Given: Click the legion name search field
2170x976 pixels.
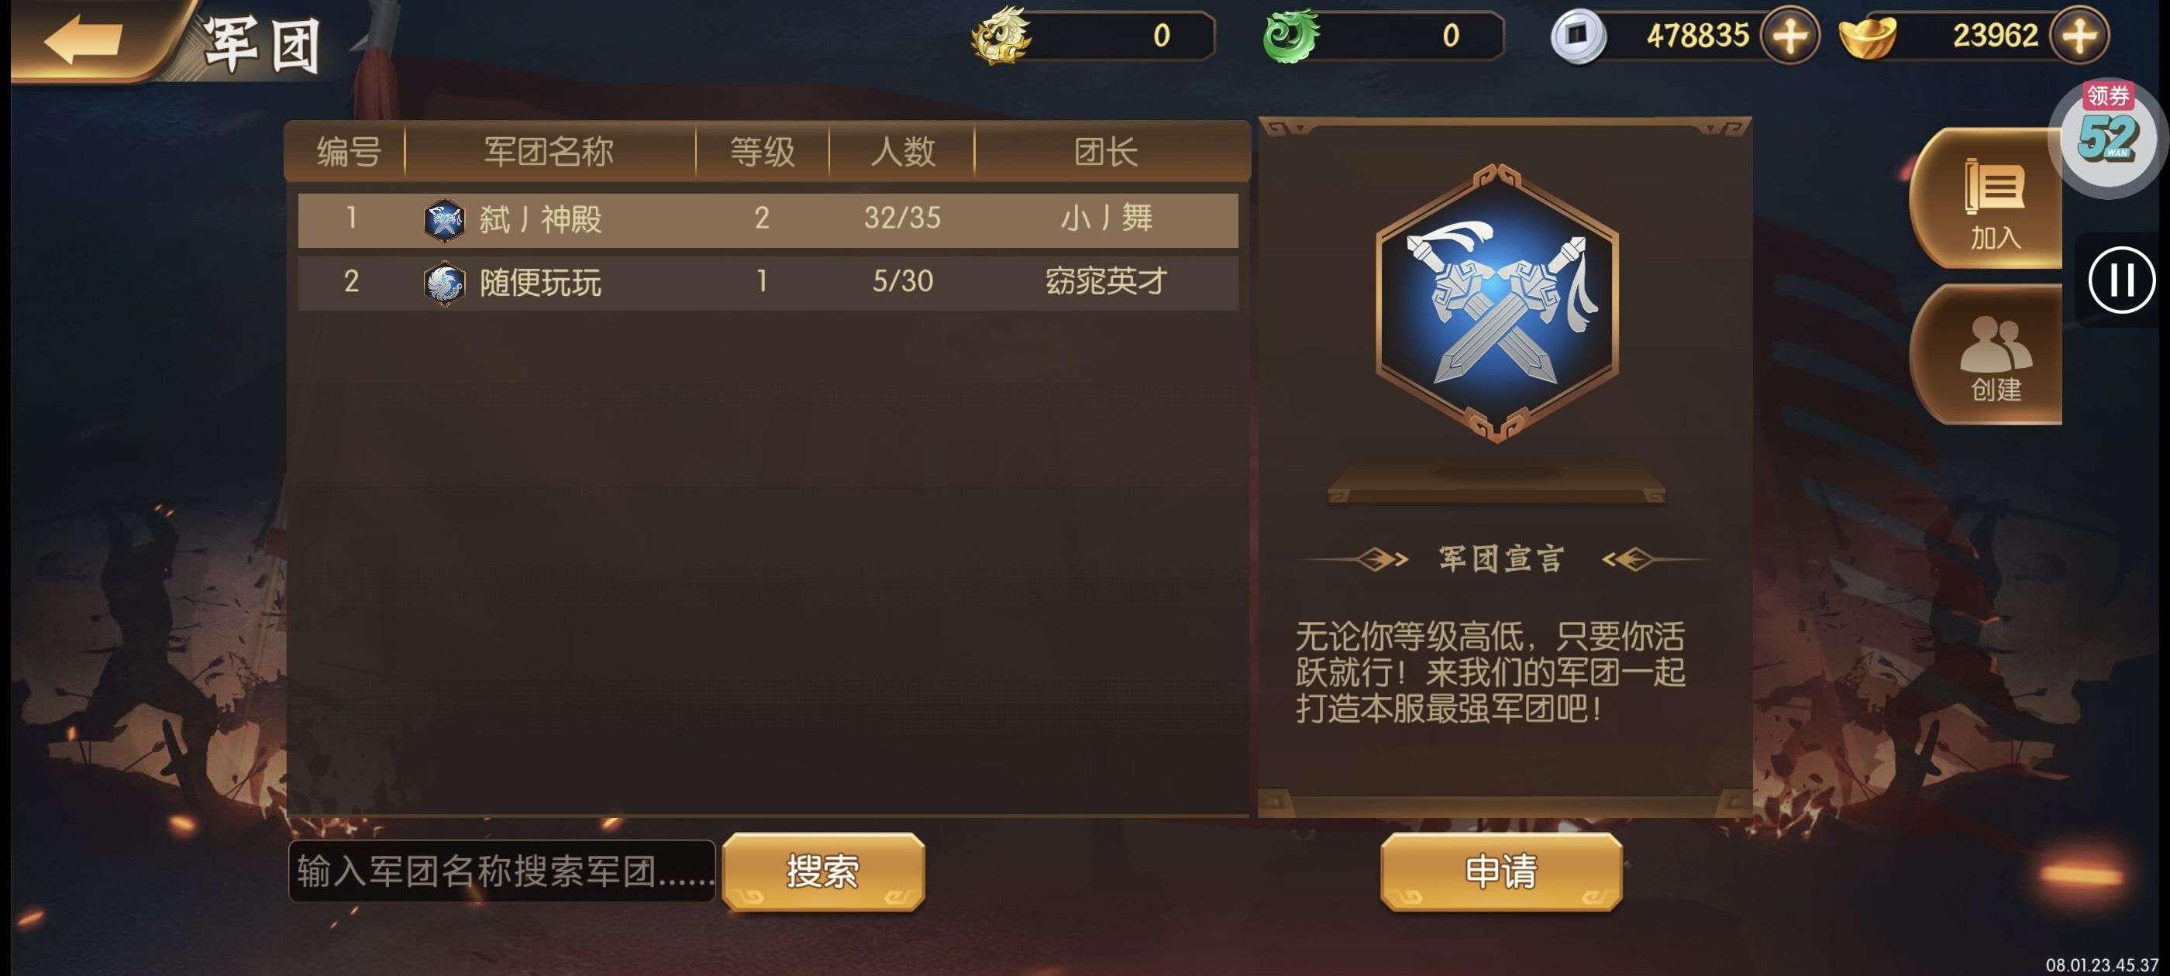Looking at the screenshot, I should point(502,871).
